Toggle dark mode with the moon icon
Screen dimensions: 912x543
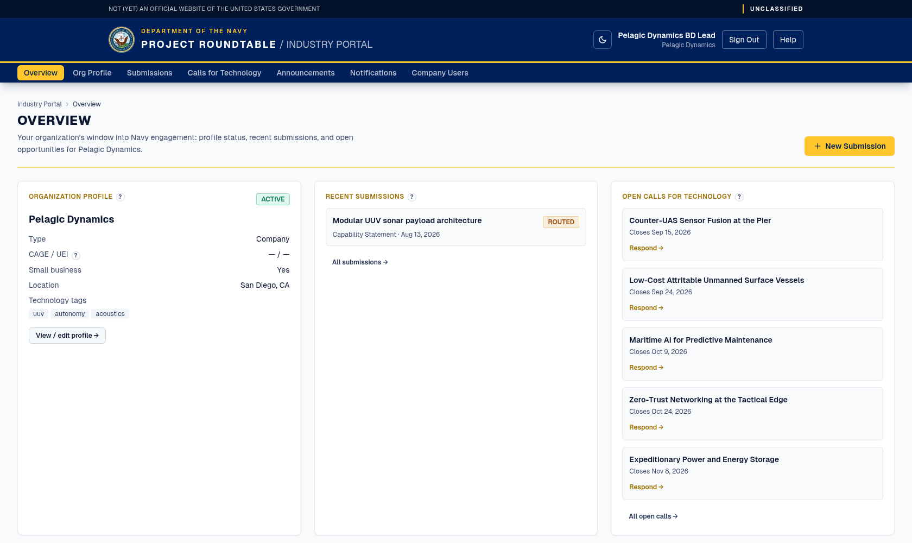603,40
